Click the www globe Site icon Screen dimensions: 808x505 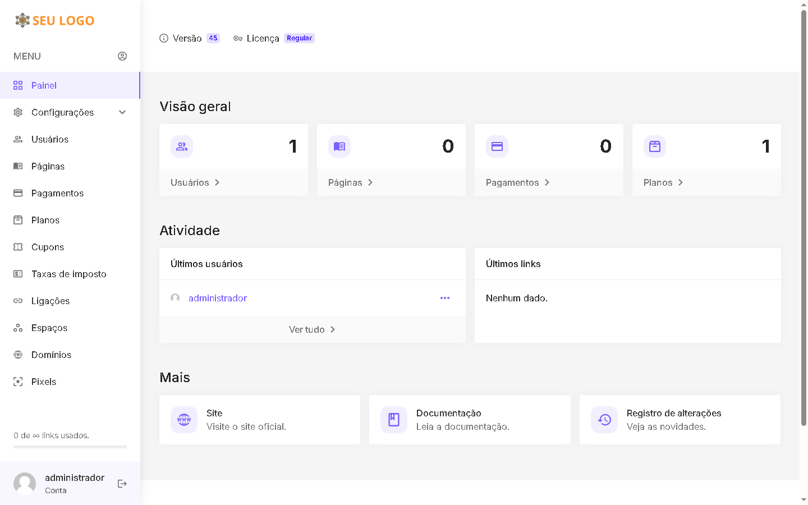pyautogui.click(x=184, y=420)
